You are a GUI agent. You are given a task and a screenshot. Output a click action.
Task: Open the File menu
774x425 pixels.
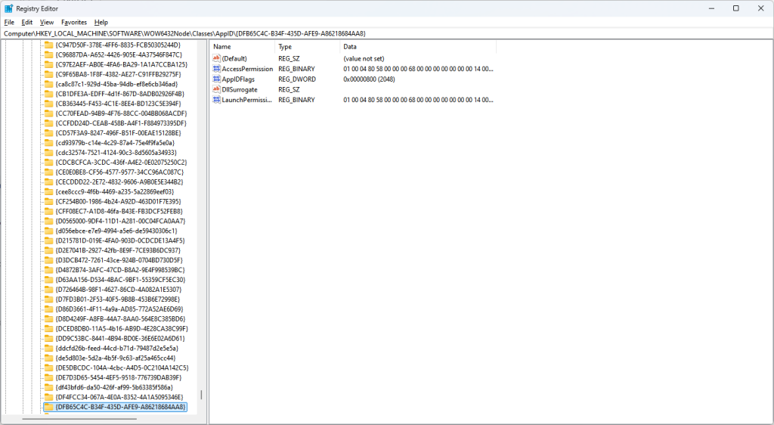pos(9,23)
